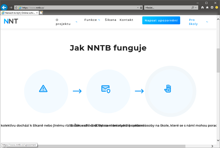Click the scroll down arrow
This screenshot has height=148, width=220.
tap(218, 140)
